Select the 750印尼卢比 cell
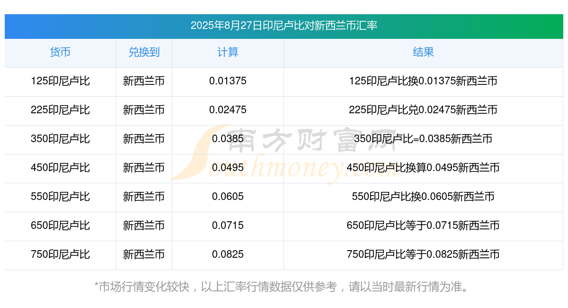568x308 pixels. click(x=60, y=254)
